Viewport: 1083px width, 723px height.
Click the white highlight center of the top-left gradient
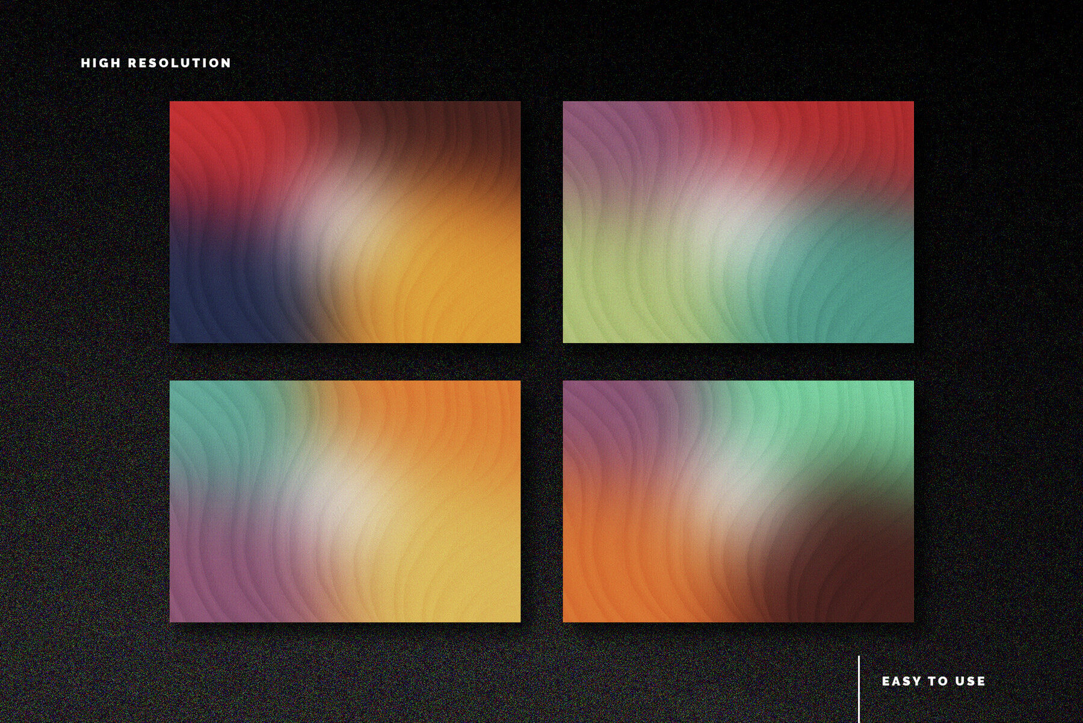(x=355, y=217)
